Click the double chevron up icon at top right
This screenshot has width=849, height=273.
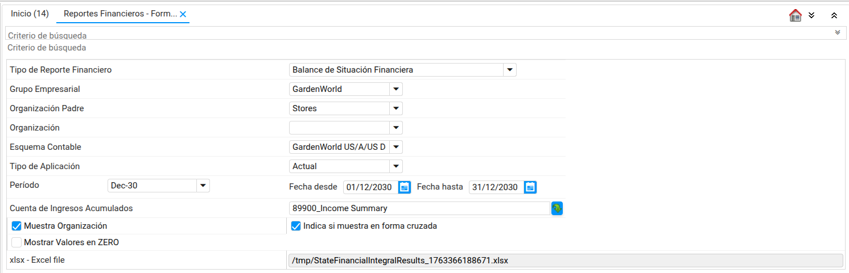[834, 15]
